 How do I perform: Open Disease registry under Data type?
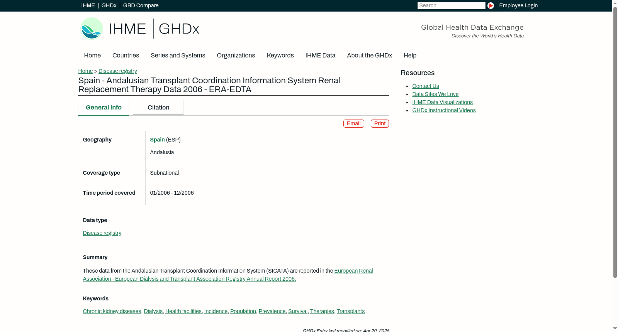102,233
